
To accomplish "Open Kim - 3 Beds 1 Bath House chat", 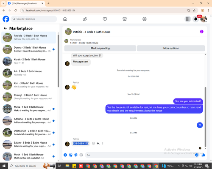I will click(x=28, y=85).
